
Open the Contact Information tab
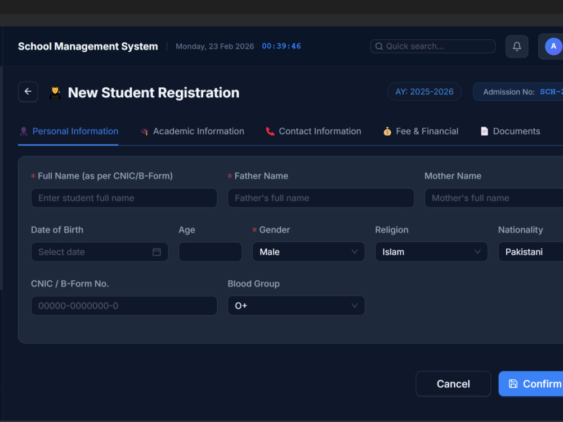(314, 131)
